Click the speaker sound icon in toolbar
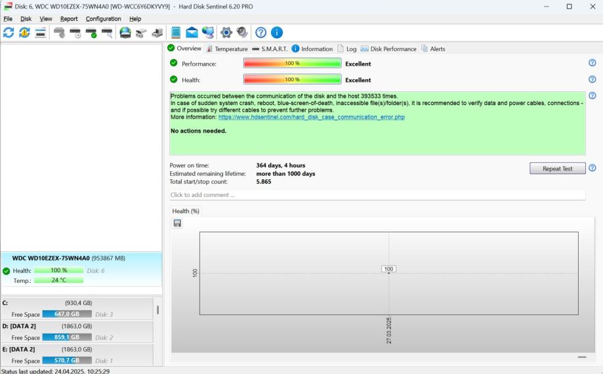The image size is (603, 374). 242,33
